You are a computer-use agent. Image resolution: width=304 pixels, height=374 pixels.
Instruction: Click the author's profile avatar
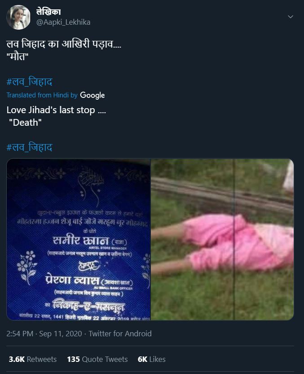18,18
